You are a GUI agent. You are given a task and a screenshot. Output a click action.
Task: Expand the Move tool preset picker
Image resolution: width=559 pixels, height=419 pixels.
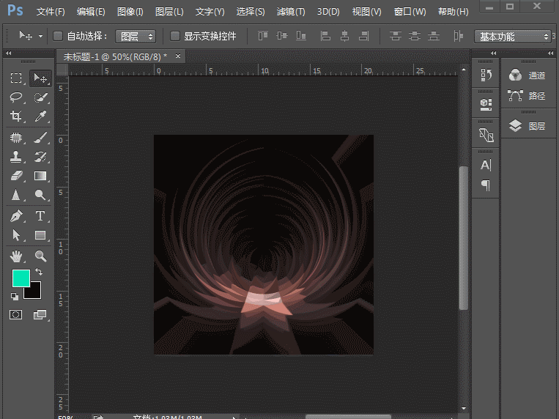click(x=40, y=36)
